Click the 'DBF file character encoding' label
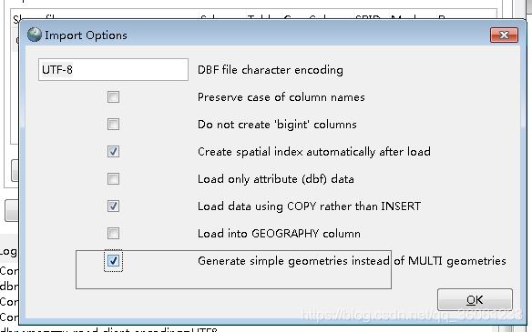The width and height of the screenshot is (532, 332). click(271, 70)
